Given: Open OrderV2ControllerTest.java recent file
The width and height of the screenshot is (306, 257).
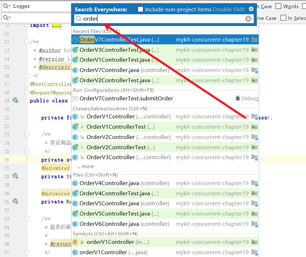Looking at the screenshot, I should pyautogui.click(x=165, y=80).
